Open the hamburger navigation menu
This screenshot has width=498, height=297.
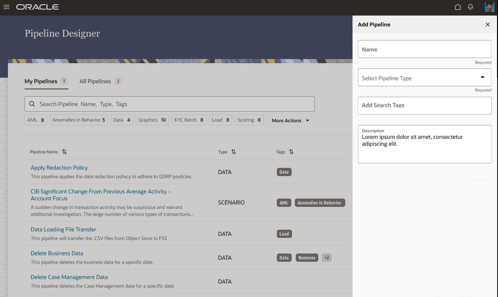click(6, 7)
